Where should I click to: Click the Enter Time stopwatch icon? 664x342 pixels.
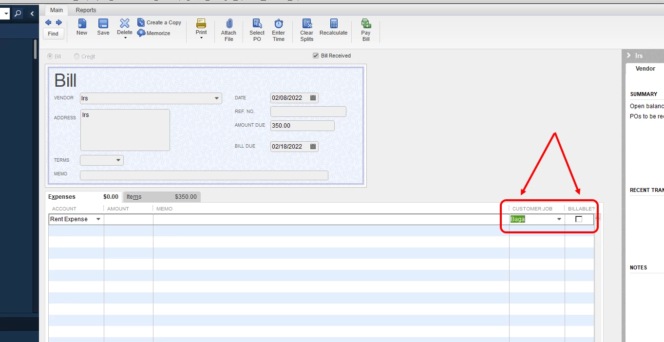click(x=279, y=23)
